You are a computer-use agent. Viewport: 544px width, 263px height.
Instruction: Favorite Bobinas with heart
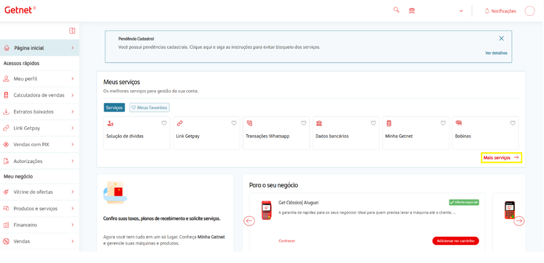pos(513,123)
